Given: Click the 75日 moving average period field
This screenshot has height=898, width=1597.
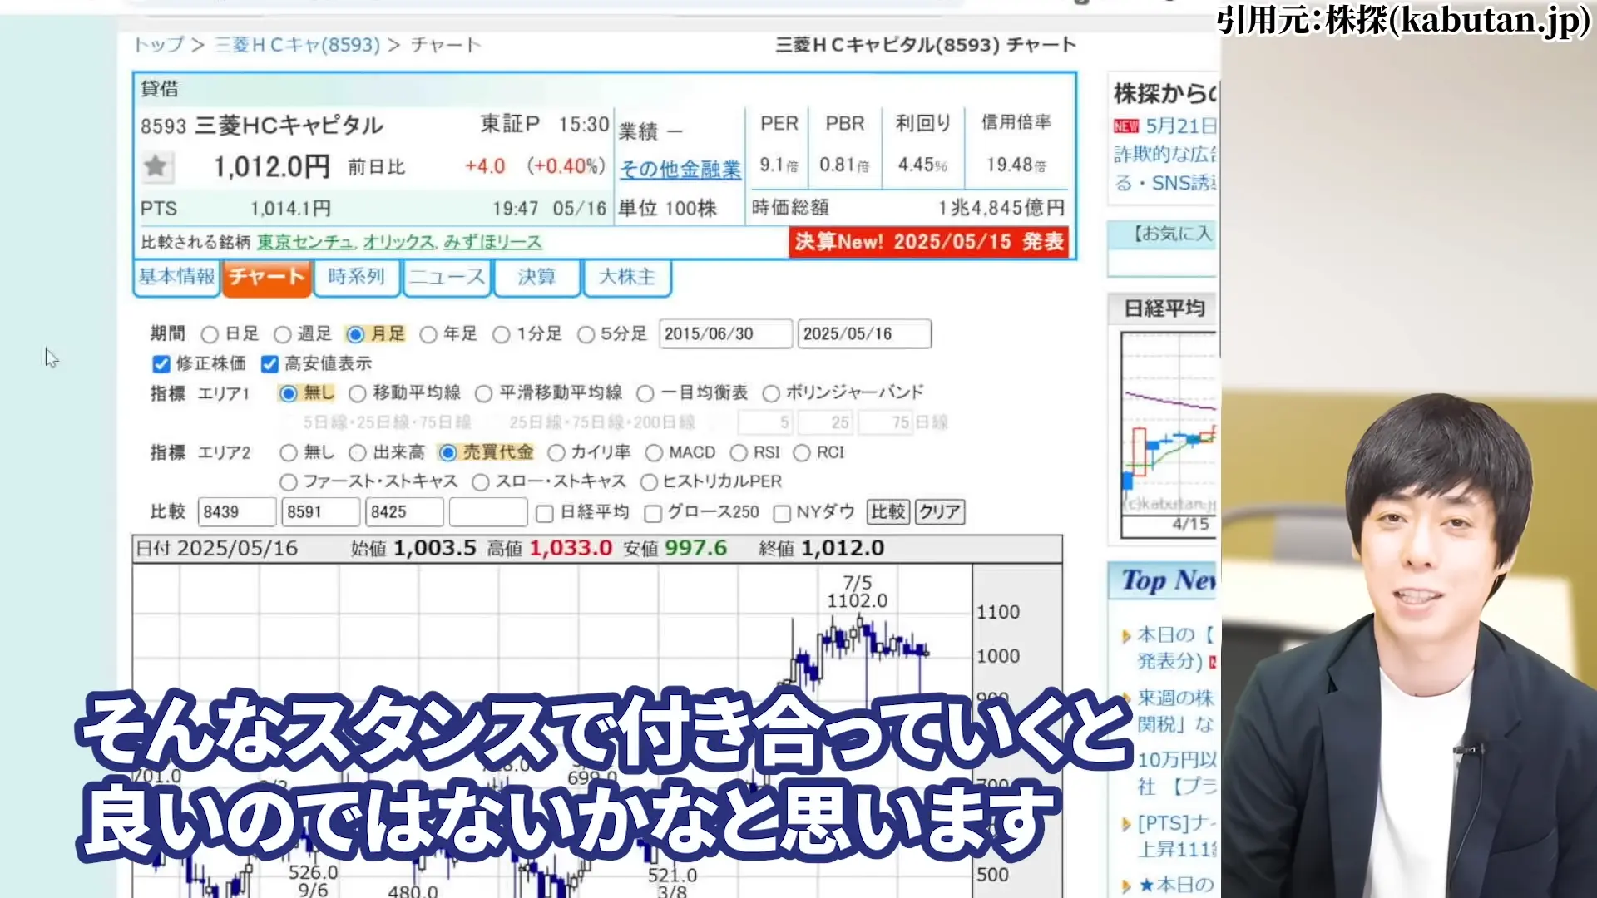Looking at the screenshot, I should pos(887,423).
